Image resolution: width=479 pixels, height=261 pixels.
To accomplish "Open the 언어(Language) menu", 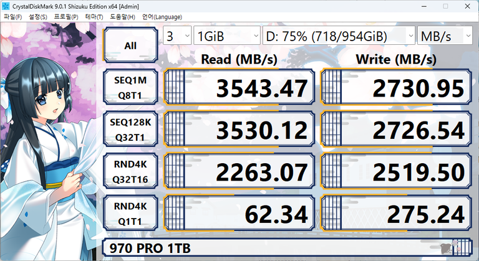I will click(162, 17).
